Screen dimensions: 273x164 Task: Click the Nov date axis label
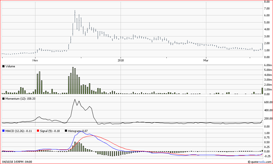[x=35, y=60]
